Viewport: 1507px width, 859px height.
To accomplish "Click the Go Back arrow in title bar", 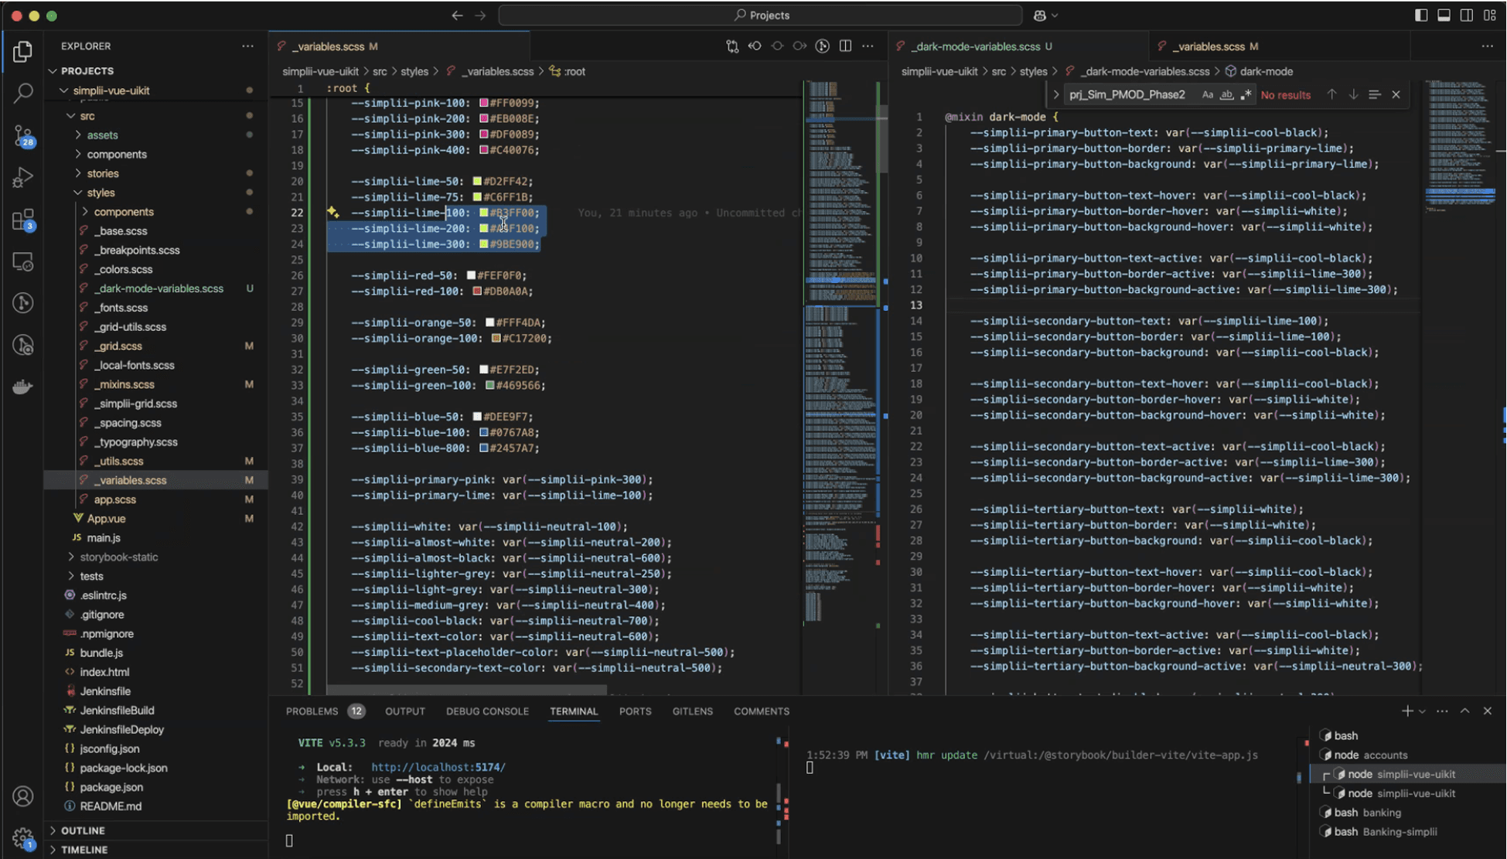I will click(x=457, y=15).
